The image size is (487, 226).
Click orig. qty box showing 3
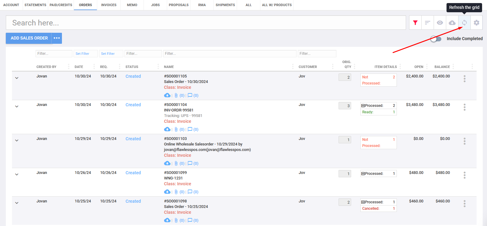345,106
